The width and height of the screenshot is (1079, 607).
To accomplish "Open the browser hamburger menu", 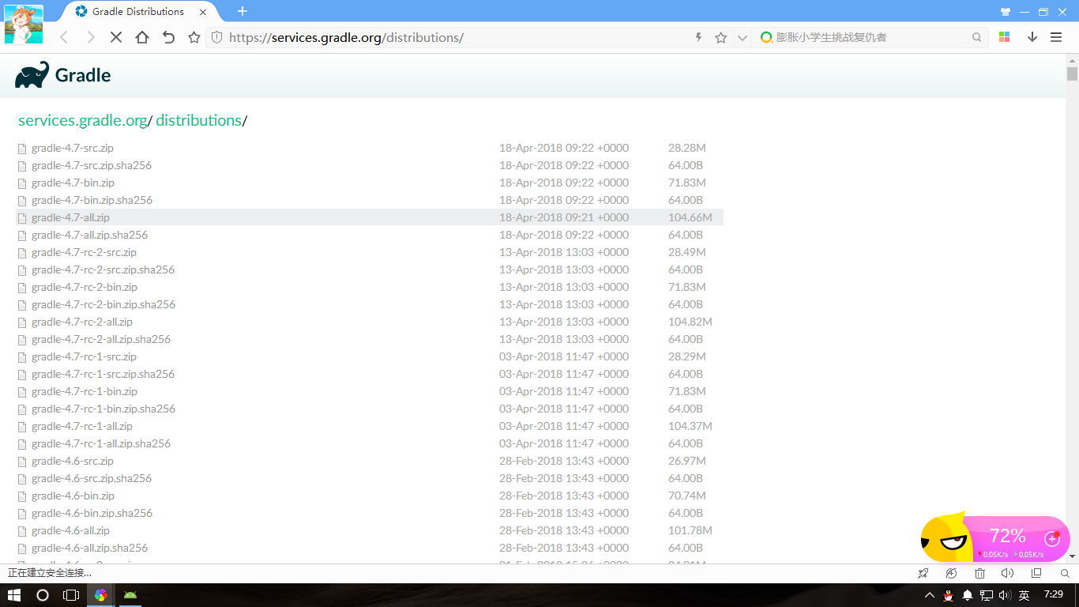I will pos(1056,37).
